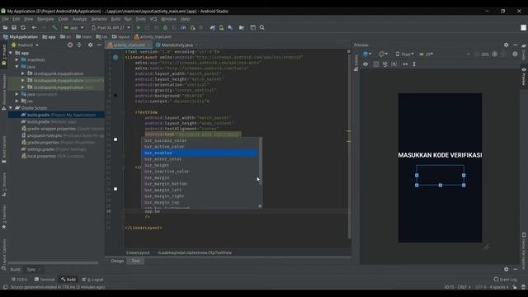Open settings.gradle in project tree
Viewport: 528px width, 297px height.
coord(54,149)
